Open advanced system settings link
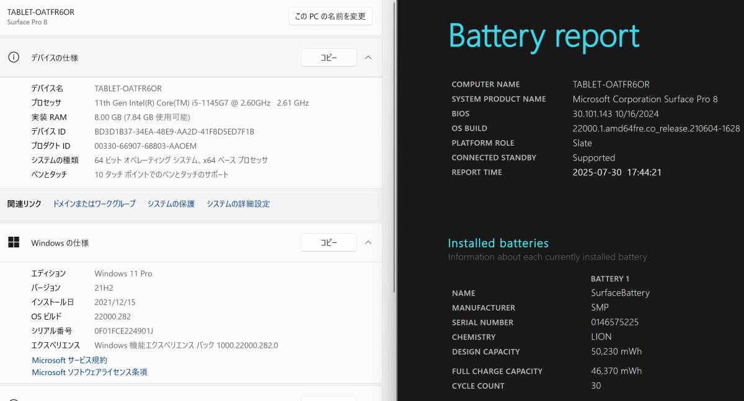This screenshot has width=744, height=401. pyautogui.click(x=238, y=204)
